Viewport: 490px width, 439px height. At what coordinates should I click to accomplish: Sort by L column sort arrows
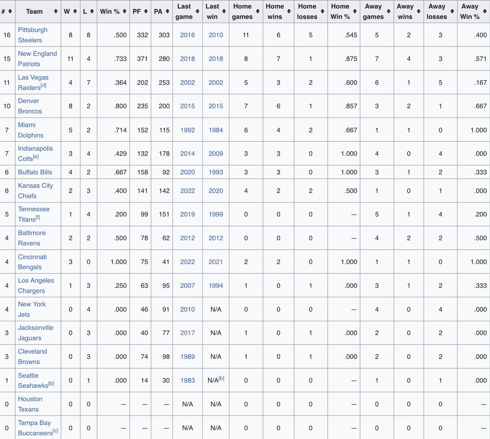click(x=92, y=11)
